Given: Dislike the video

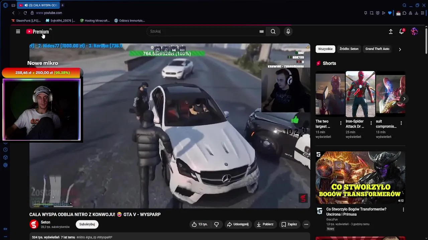Looking at the screenshot, I should click(x=216, y=224).
